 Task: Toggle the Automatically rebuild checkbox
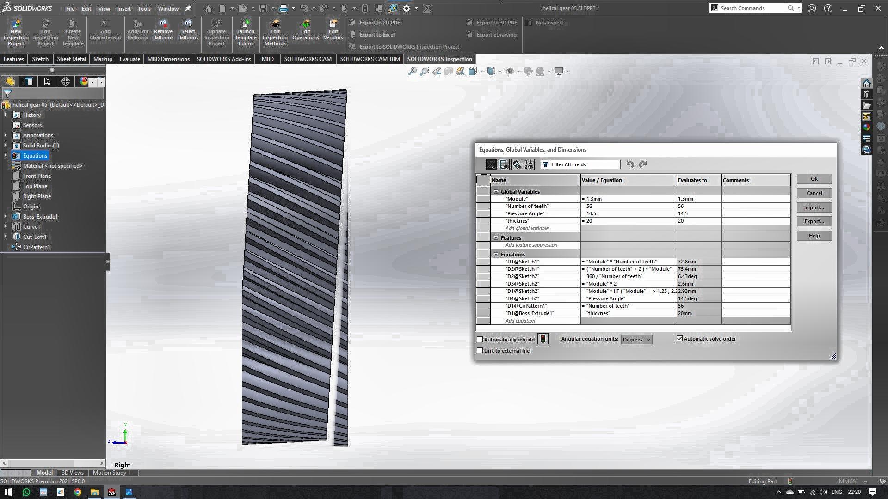coord(479,339)
